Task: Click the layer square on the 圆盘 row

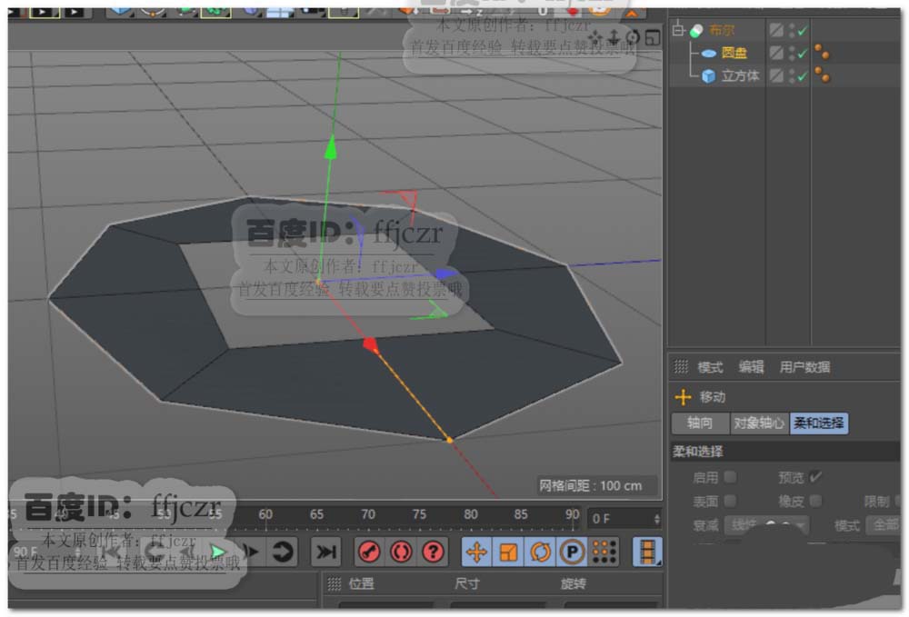Action: tap(776, 53)
